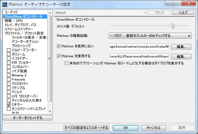Click the tree list scrollbar thumb

coord(50,58)
